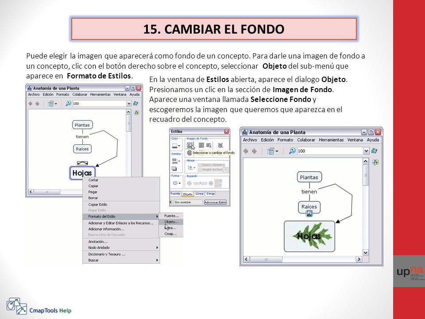Click the 'Sin nombre' style name field
This screenshot has height=319, width=425.
point(188,202)
